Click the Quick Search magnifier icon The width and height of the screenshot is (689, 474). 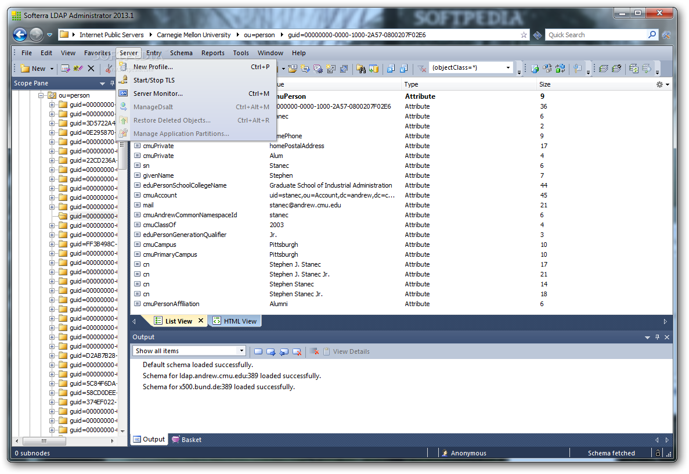[652, 34]
